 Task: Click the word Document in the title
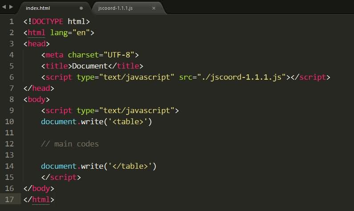(x=90, y=66)
